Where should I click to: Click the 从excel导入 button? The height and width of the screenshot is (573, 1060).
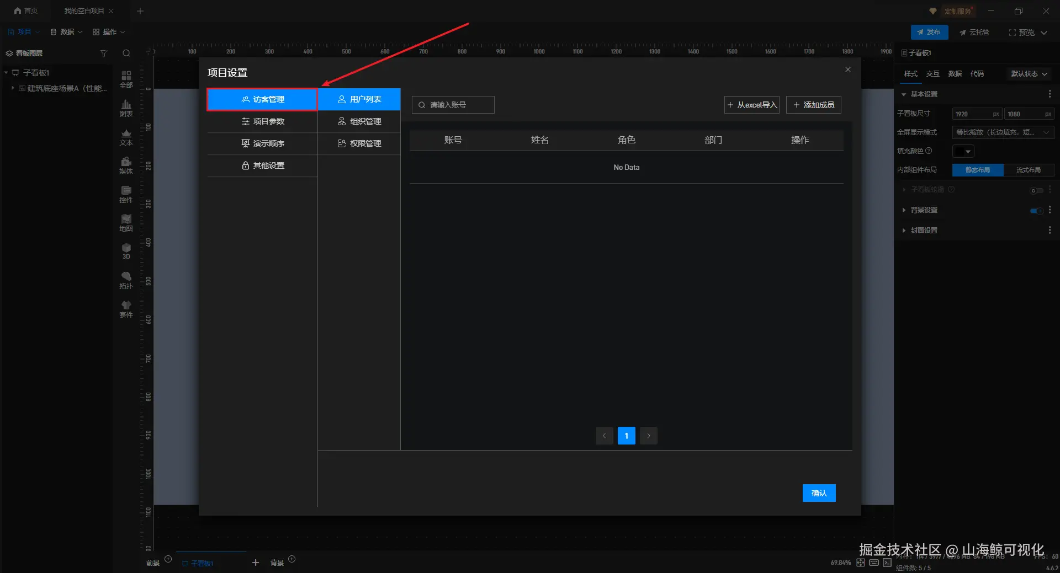click(x=752, y=105)
